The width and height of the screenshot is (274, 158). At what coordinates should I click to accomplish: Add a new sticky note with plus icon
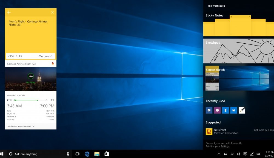click(9, 12)
